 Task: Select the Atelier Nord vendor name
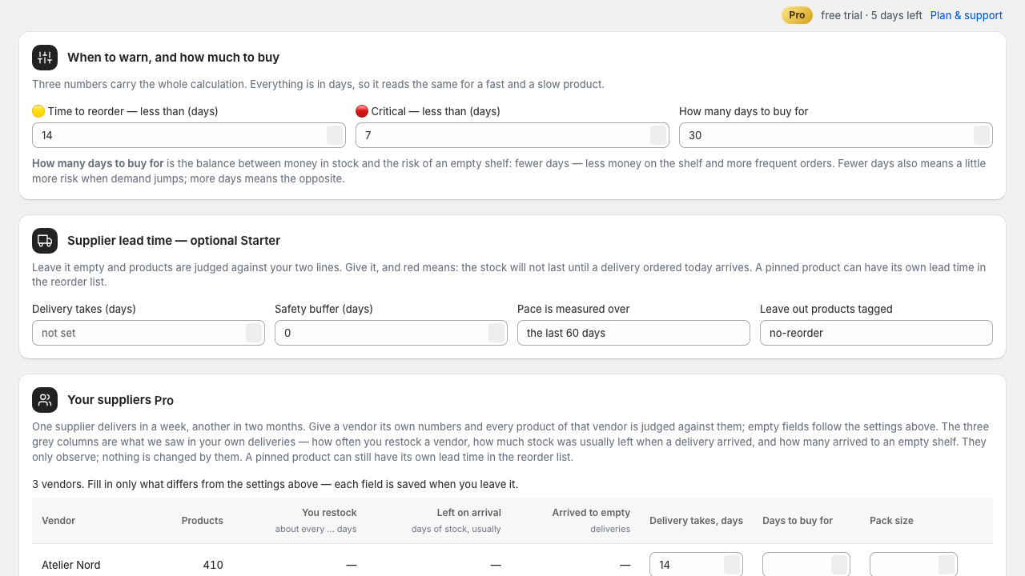coord(71,565)
